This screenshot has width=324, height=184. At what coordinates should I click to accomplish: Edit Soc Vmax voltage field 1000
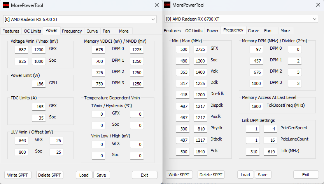coord(39,61)
